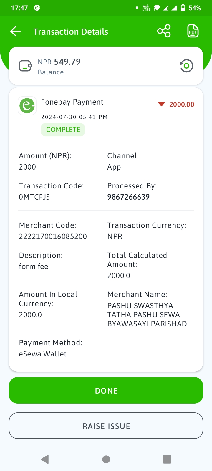Tap the eSewa logo on Fonepay Payment

pyautogui.click(x=27, y=105)
